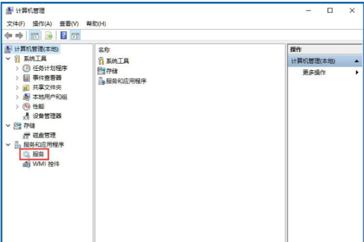Open the Help question mark toolbar icon
The image size is (364, 242).
(63, 36)
